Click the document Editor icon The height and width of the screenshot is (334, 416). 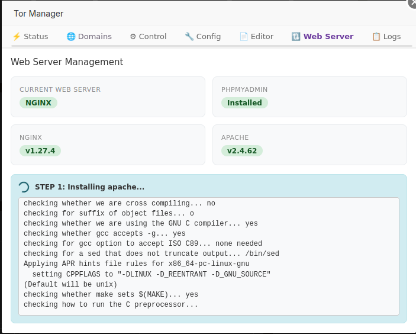[244, 36]
